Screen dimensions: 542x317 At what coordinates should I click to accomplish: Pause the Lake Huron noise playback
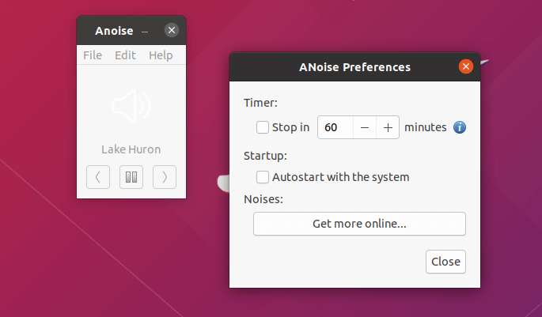[131, 177]
